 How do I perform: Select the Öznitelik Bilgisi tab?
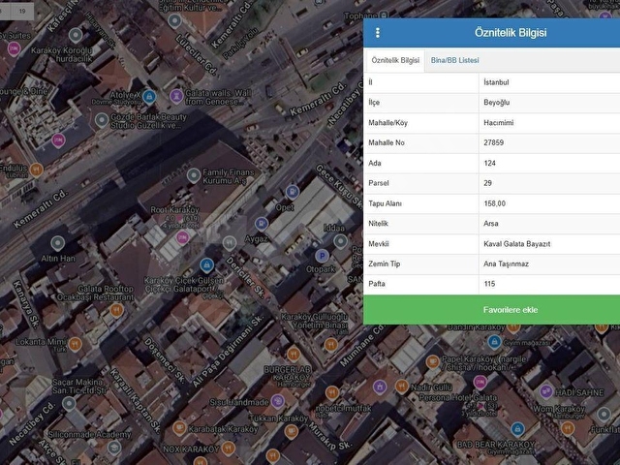pos(395,60)
